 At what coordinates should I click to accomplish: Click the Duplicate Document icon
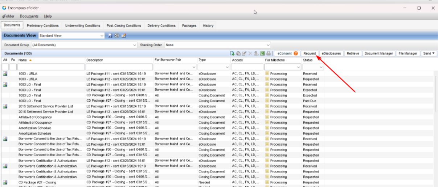pyautogui.click(x=238, y=54)
